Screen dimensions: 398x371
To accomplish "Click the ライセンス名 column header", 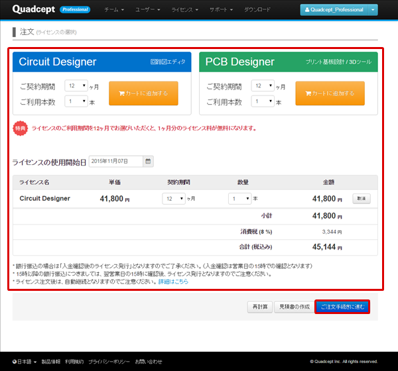I will [34, 182].
